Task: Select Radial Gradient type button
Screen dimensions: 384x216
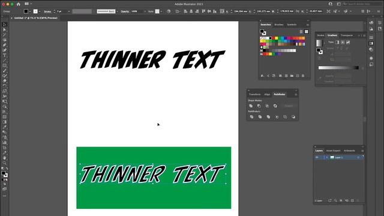Action: pyautogui.click(x=343, y=43)
